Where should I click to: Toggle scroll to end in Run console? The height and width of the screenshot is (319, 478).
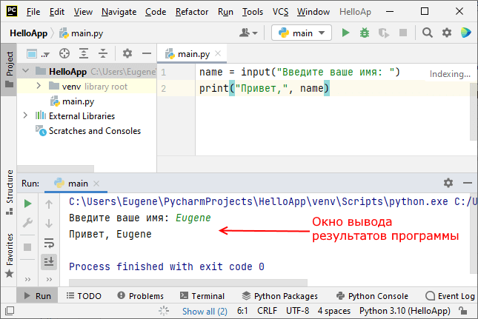point(49,262)
